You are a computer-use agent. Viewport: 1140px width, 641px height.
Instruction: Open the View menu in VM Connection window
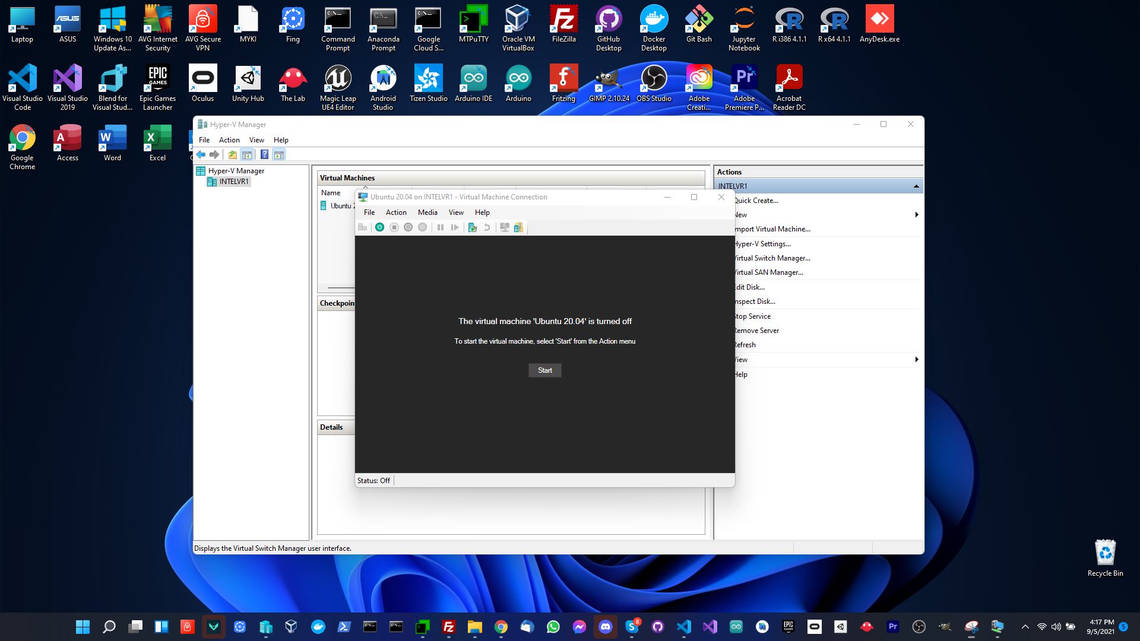coord(456,212)
